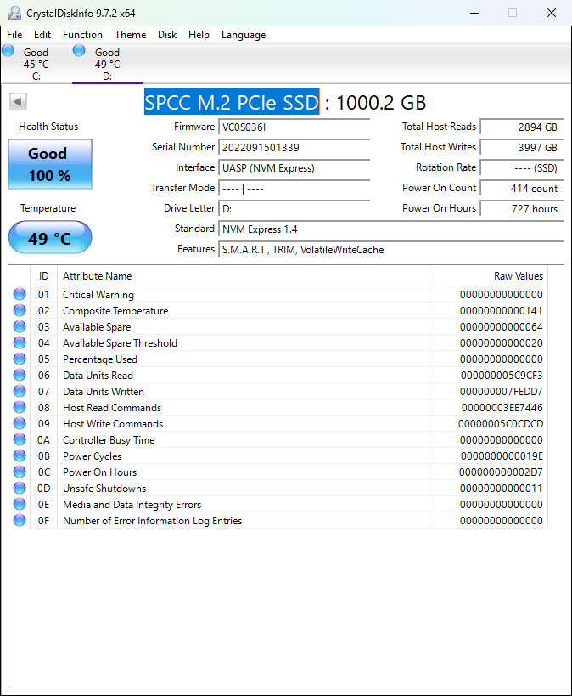Select the Media and Data Integrity Errors name
The width and height of the screenshot is (572, 696).
tap(132, 505)
